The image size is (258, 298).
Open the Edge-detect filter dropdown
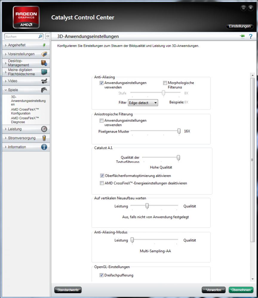pyautogui.click(x=143, y=103)
